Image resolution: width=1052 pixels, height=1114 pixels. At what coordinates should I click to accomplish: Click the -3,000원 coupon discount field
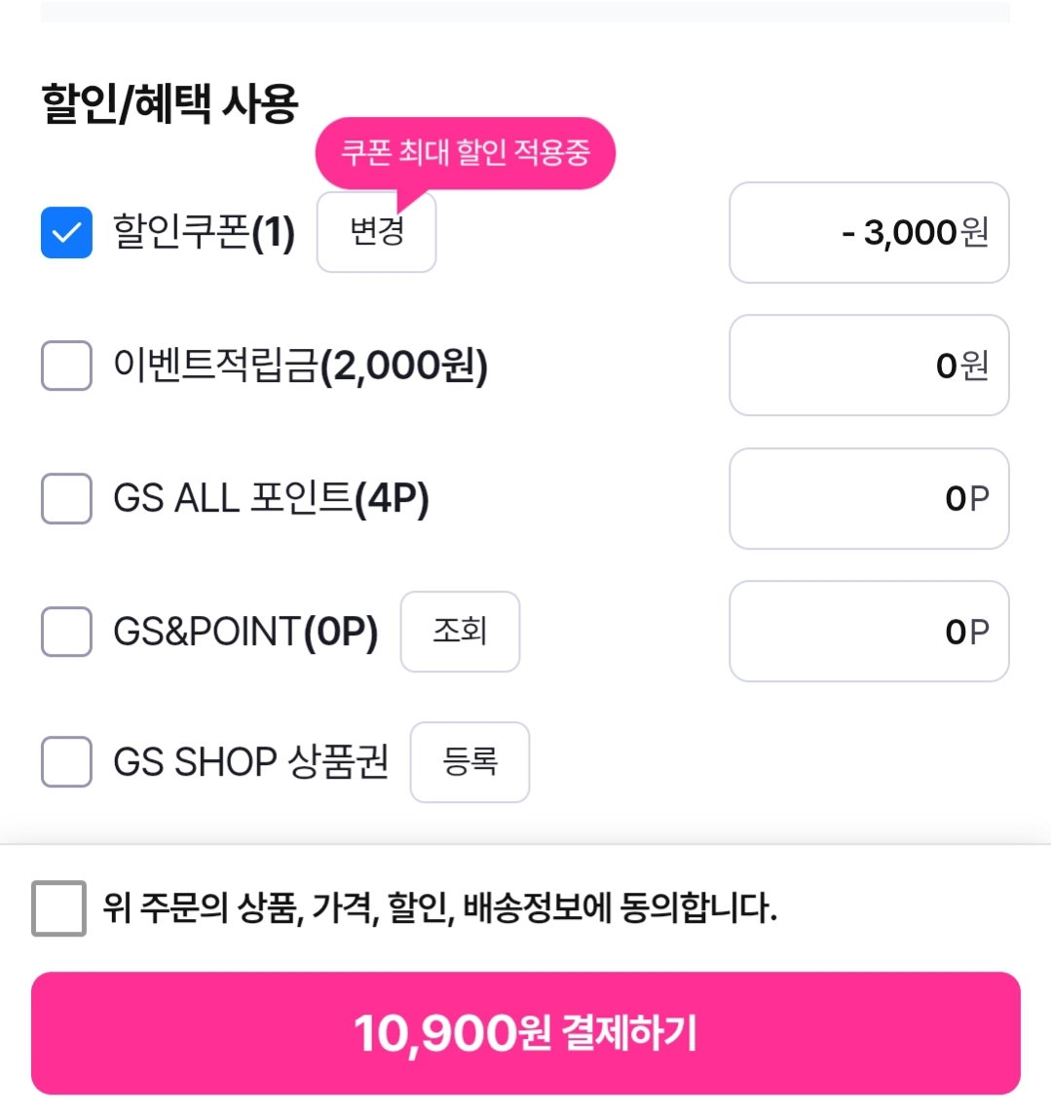(869, 232)
